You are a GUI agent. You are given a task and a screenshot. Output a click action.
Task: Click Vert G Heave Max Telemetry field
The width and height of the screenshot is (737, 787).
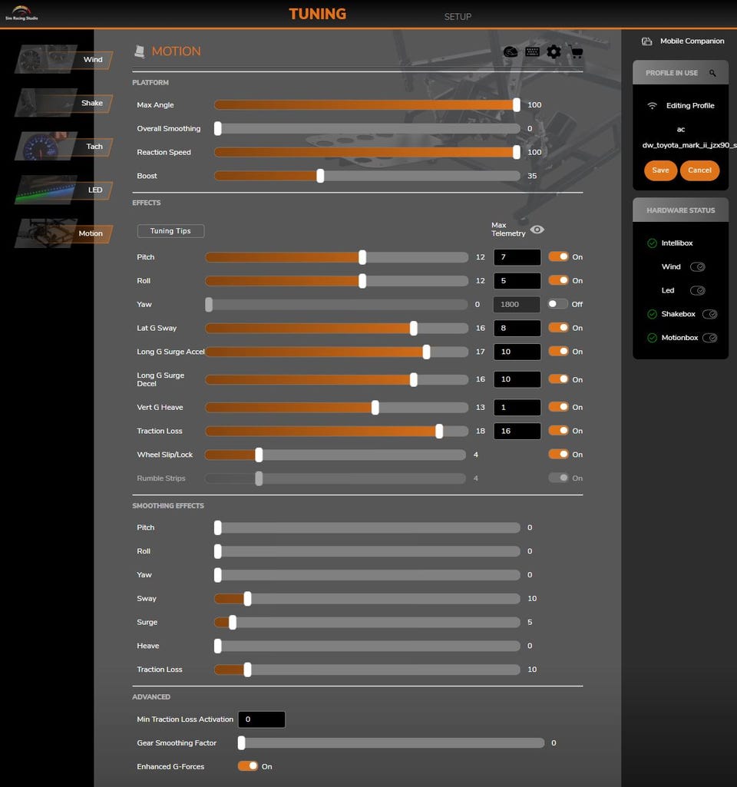[517, 407]
